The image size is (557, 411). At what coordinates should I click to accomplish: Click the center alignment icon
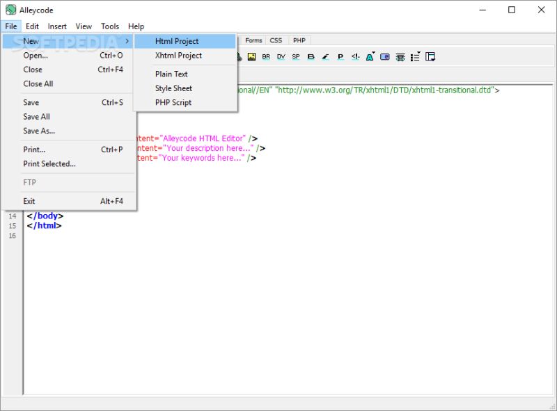(400, 57)
